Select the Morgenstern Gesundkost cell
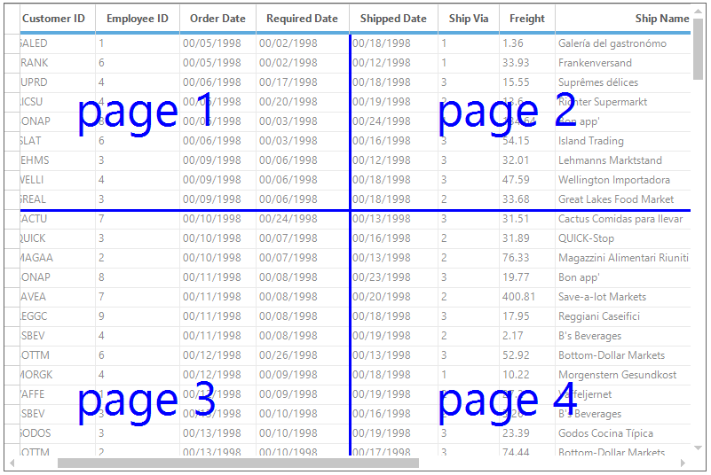 [622, 375]
